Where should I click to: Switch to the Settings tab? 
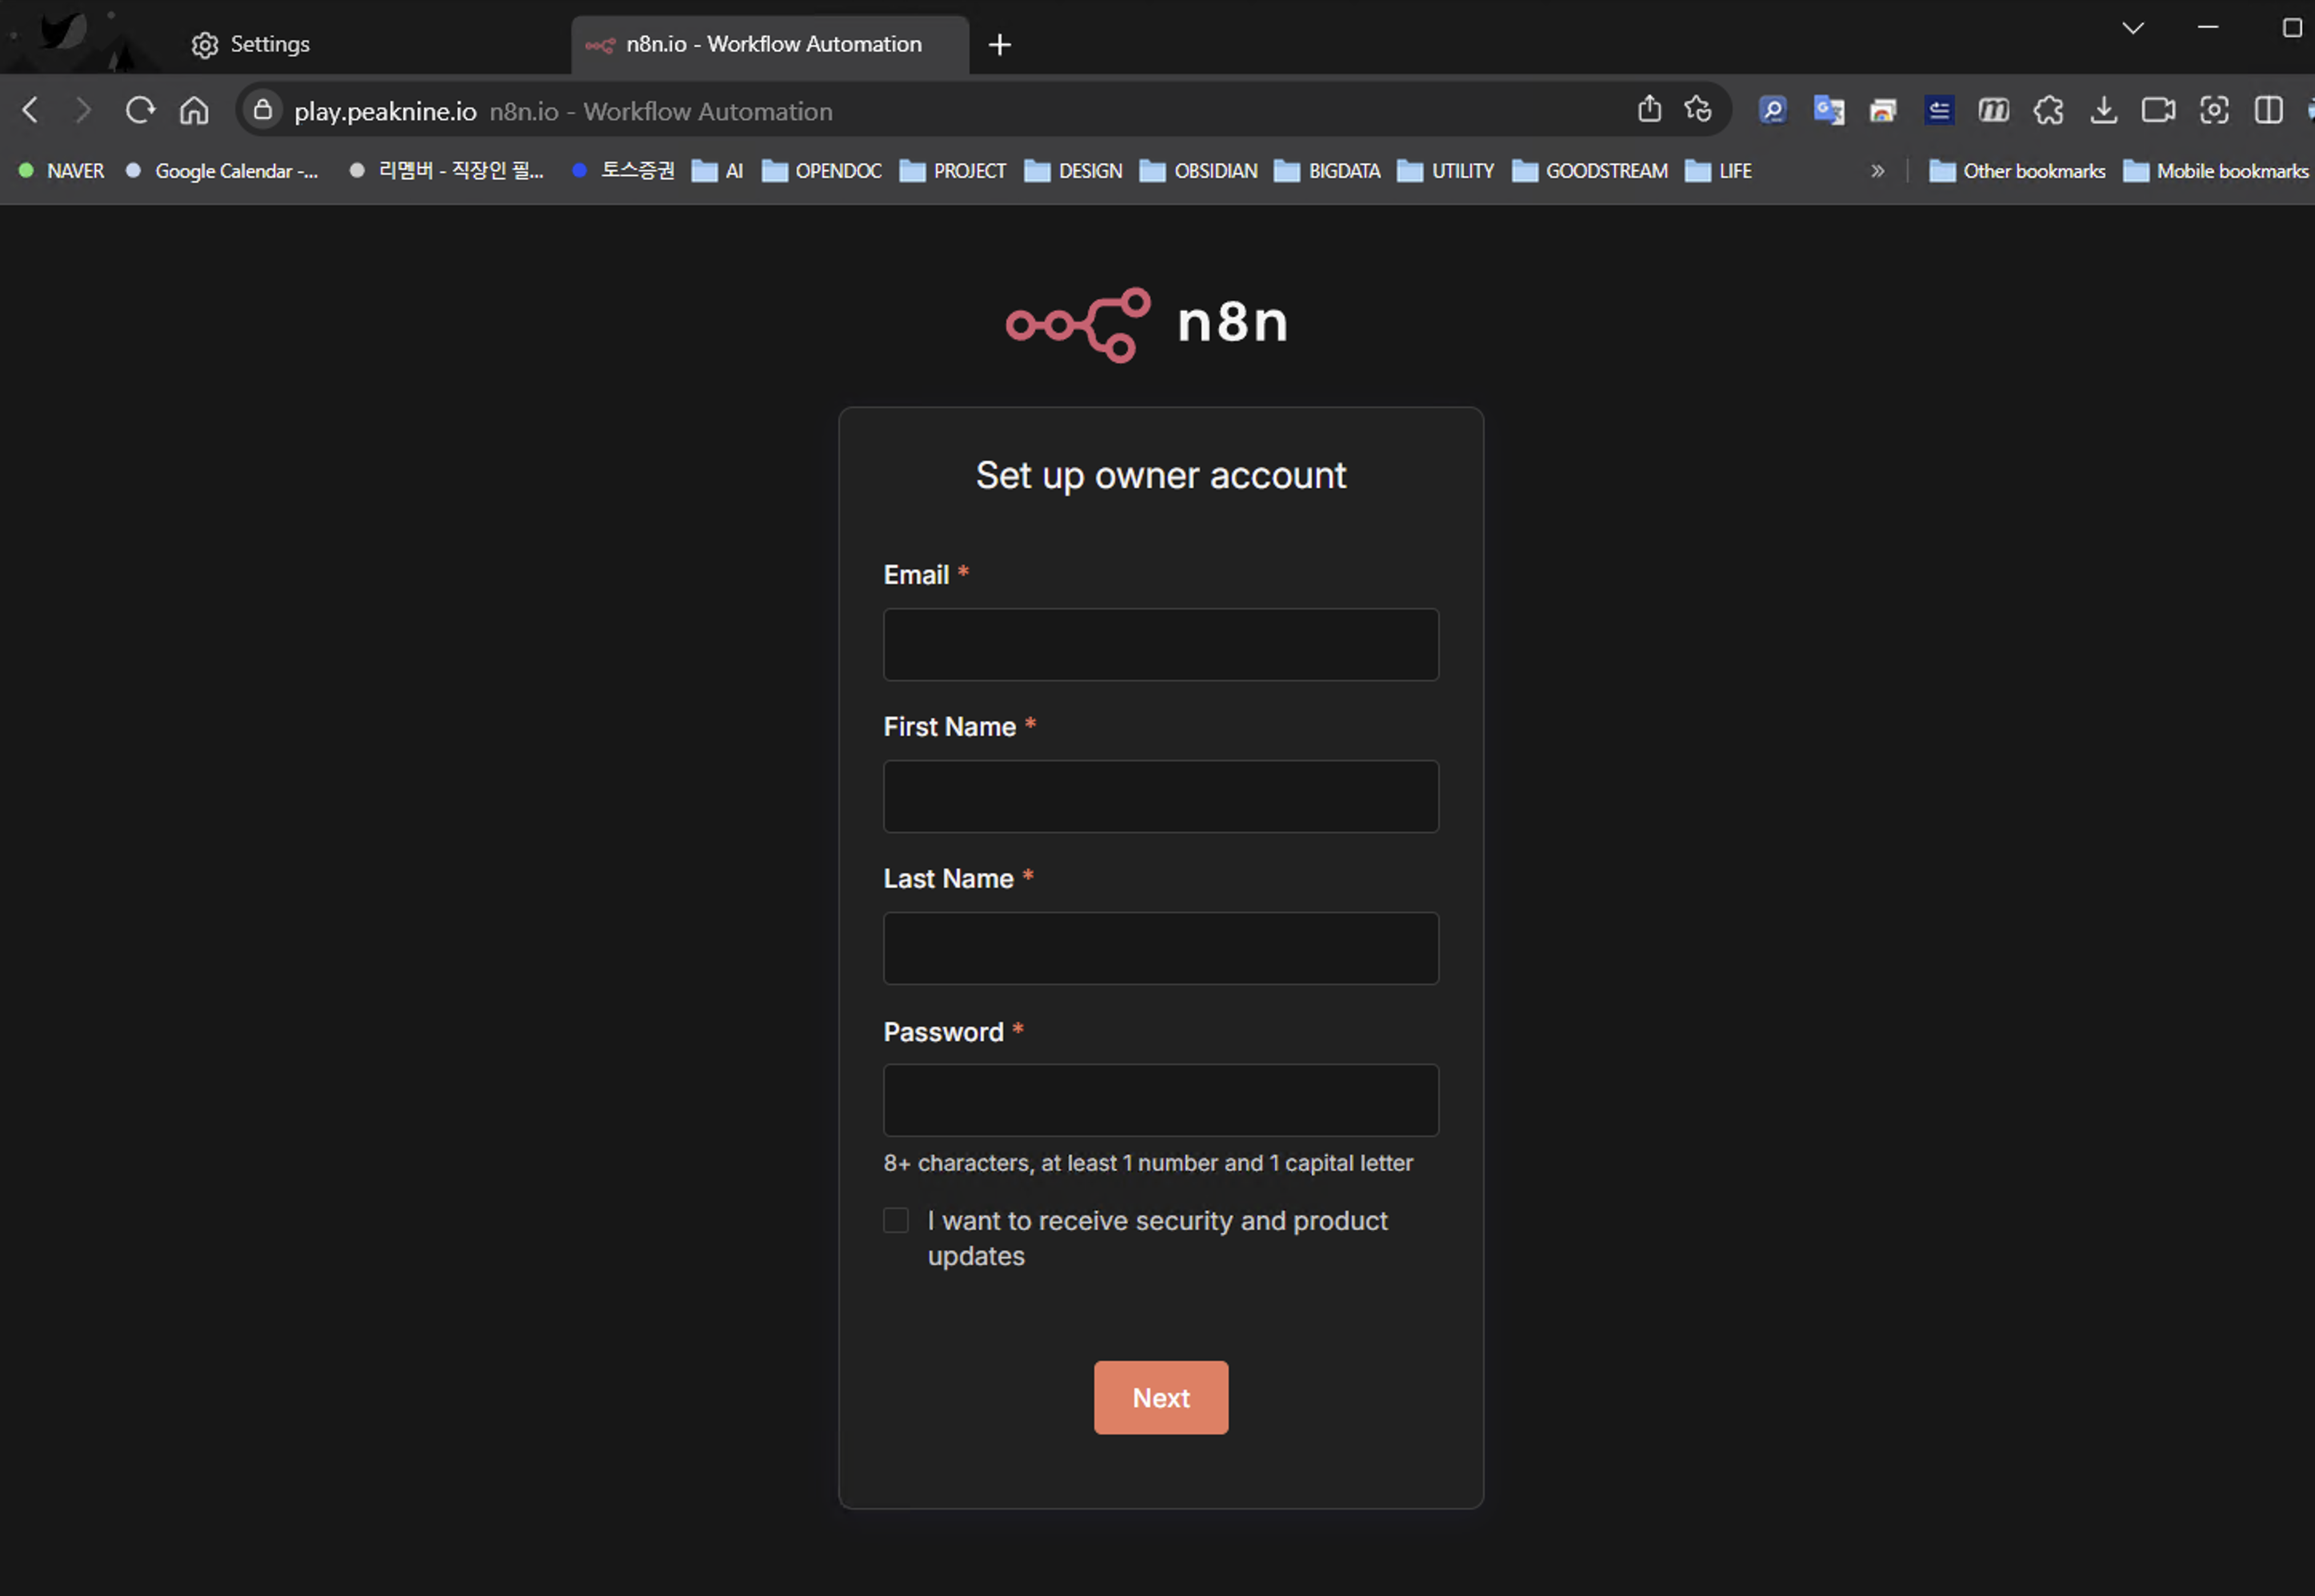268,44
